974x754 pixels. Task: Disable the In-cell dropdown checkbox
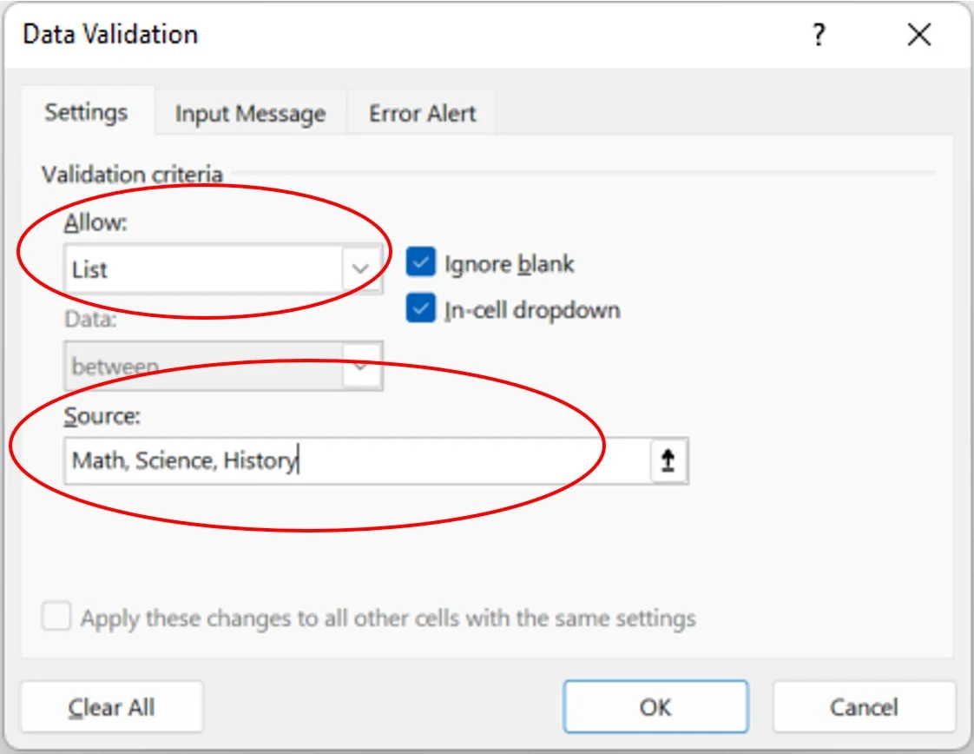pos(421,310)
